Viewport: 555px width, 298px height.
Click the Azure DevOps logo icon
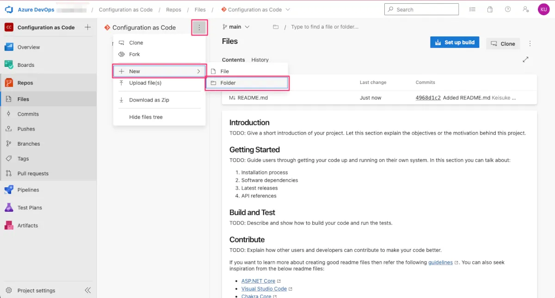9,10
